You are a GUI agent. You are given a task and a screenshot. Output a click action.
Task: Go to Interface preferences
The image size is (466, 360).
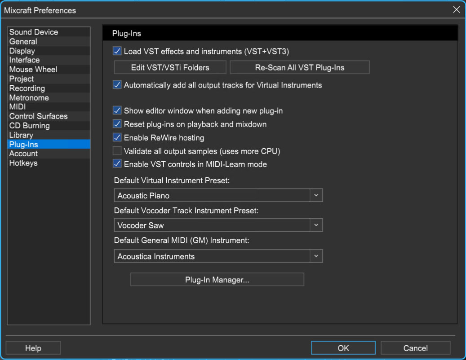[x=49, y=60]
